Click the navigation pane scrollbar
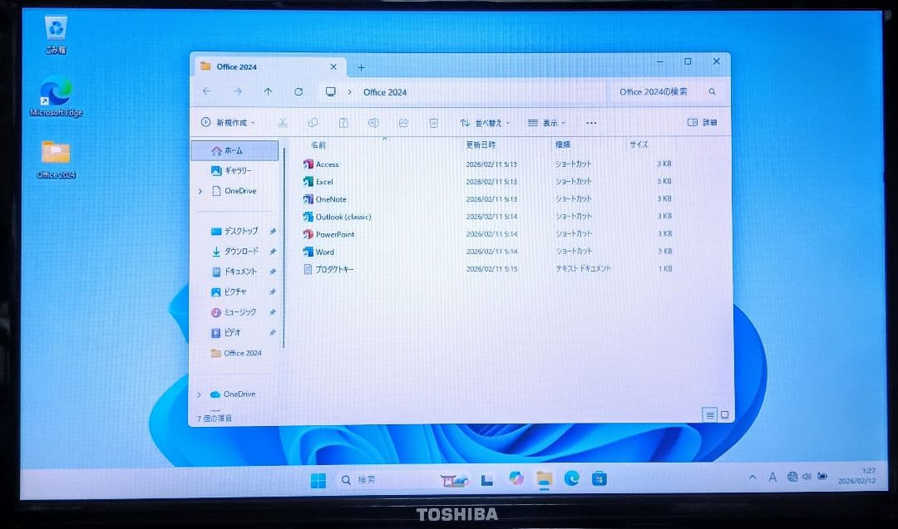The width and height of the screenshot is (898, 529). [x=284, y=247]
